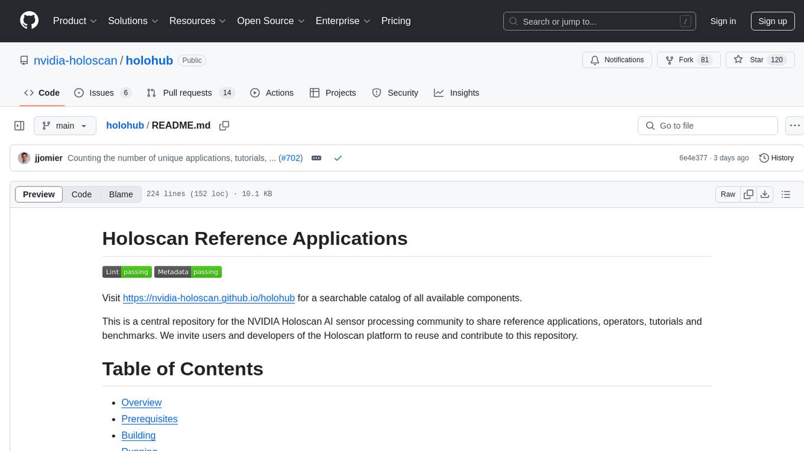This screenshot has height=451, width=804.
Task: Open the file History
Action: [x=776, y=158]
